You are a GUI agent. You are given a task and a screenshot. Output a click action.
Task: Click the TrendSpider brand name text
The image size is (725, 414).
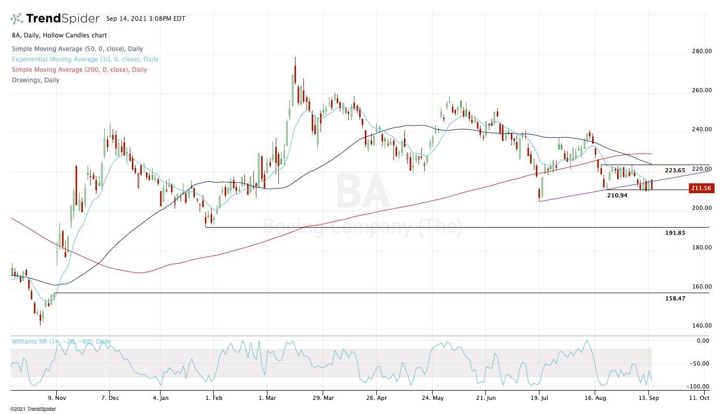(63, 19)
